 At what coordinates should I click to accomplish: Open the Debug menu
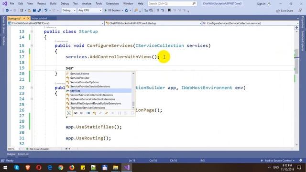pyautogui.click(x=65, y=3)
